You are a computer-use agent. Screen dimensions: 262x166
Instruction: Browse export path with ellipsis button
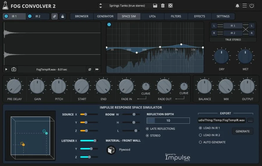coord(250,120)
